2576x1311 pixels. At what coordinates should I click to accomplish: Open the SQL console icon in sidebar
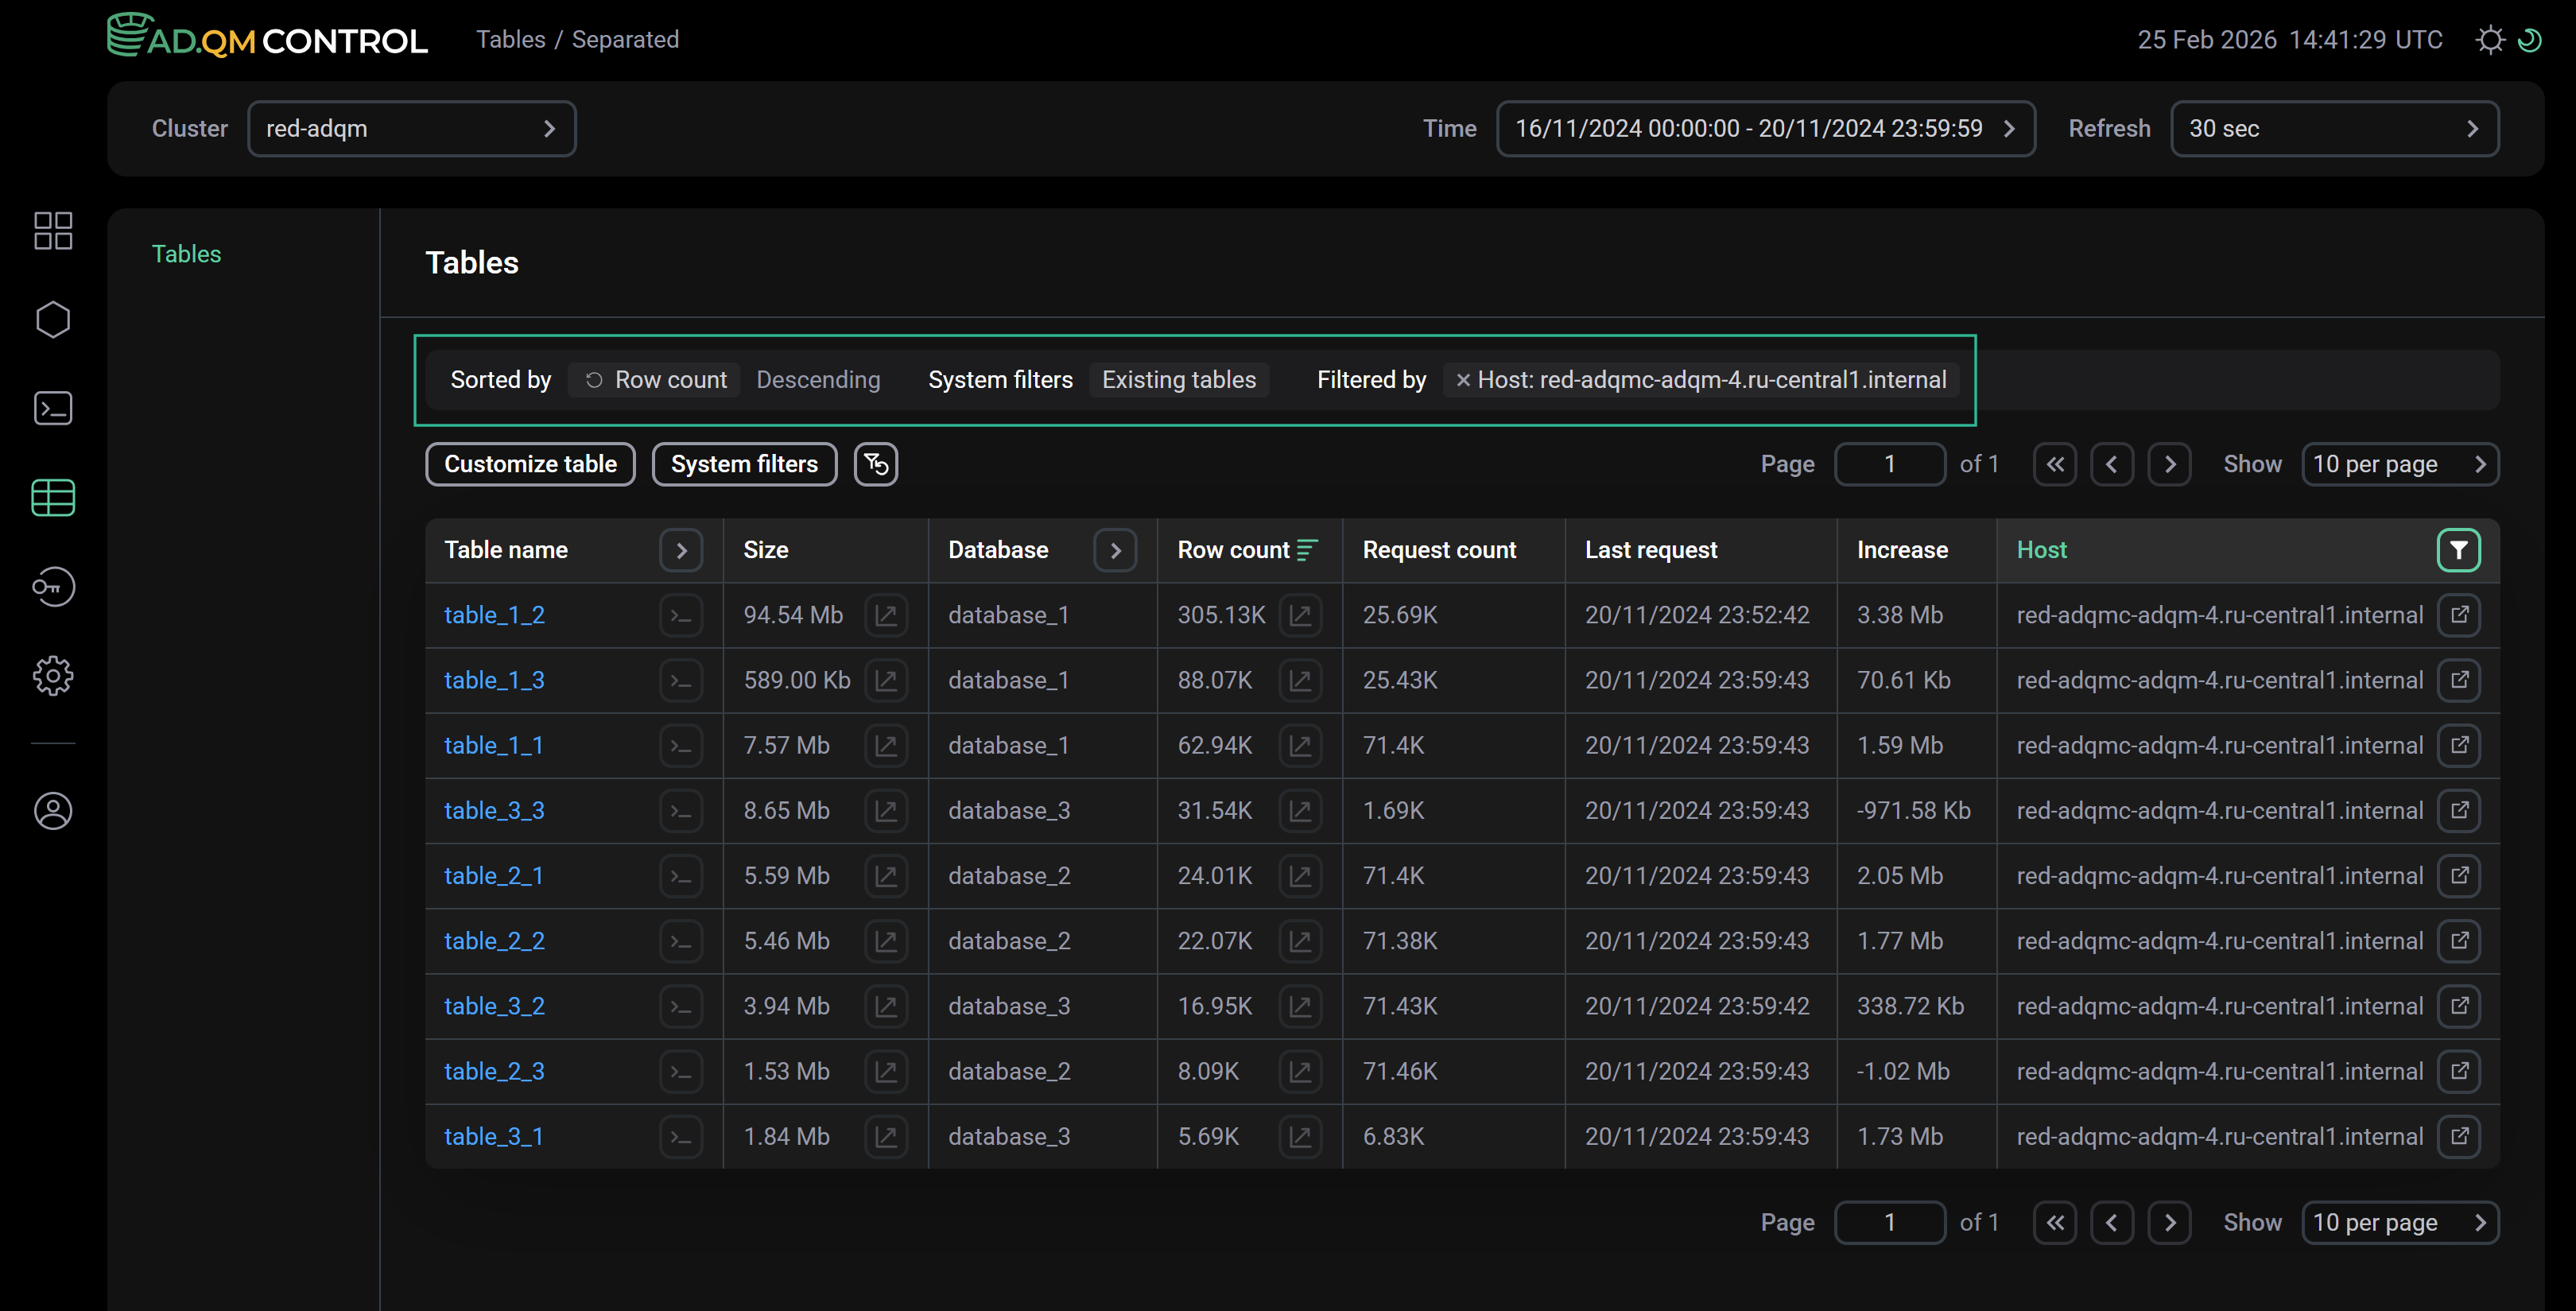point(53,408)
